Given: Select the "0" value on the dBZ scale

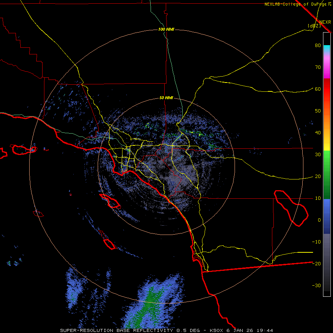Looking at the screenshot, I should pos(319,220).
